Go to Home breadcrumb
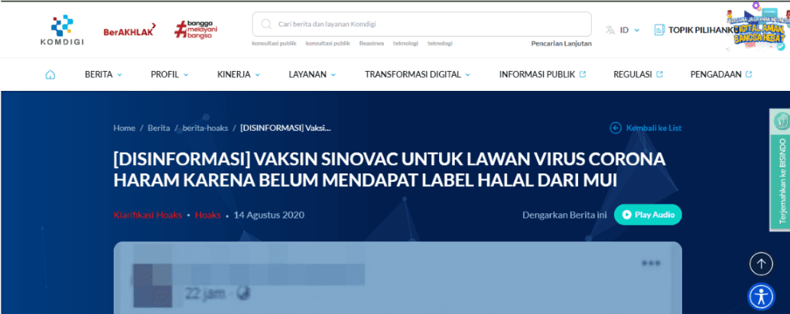The width and height of the screenshot is (790, 314). pos(125,128)
